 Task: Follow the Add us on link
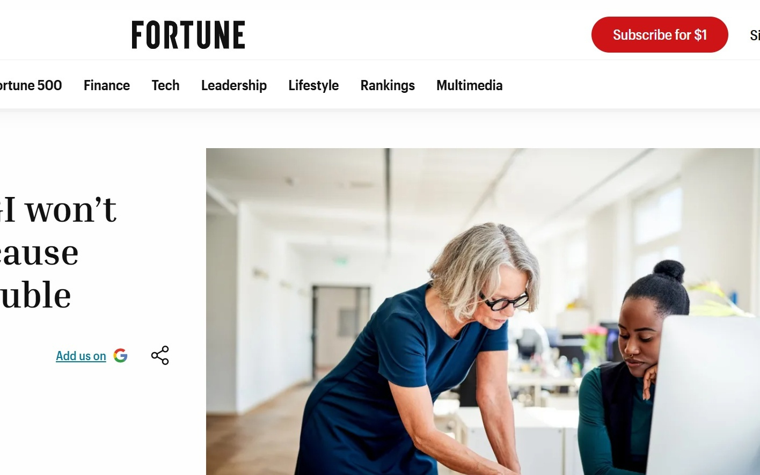tap(81, 356)
